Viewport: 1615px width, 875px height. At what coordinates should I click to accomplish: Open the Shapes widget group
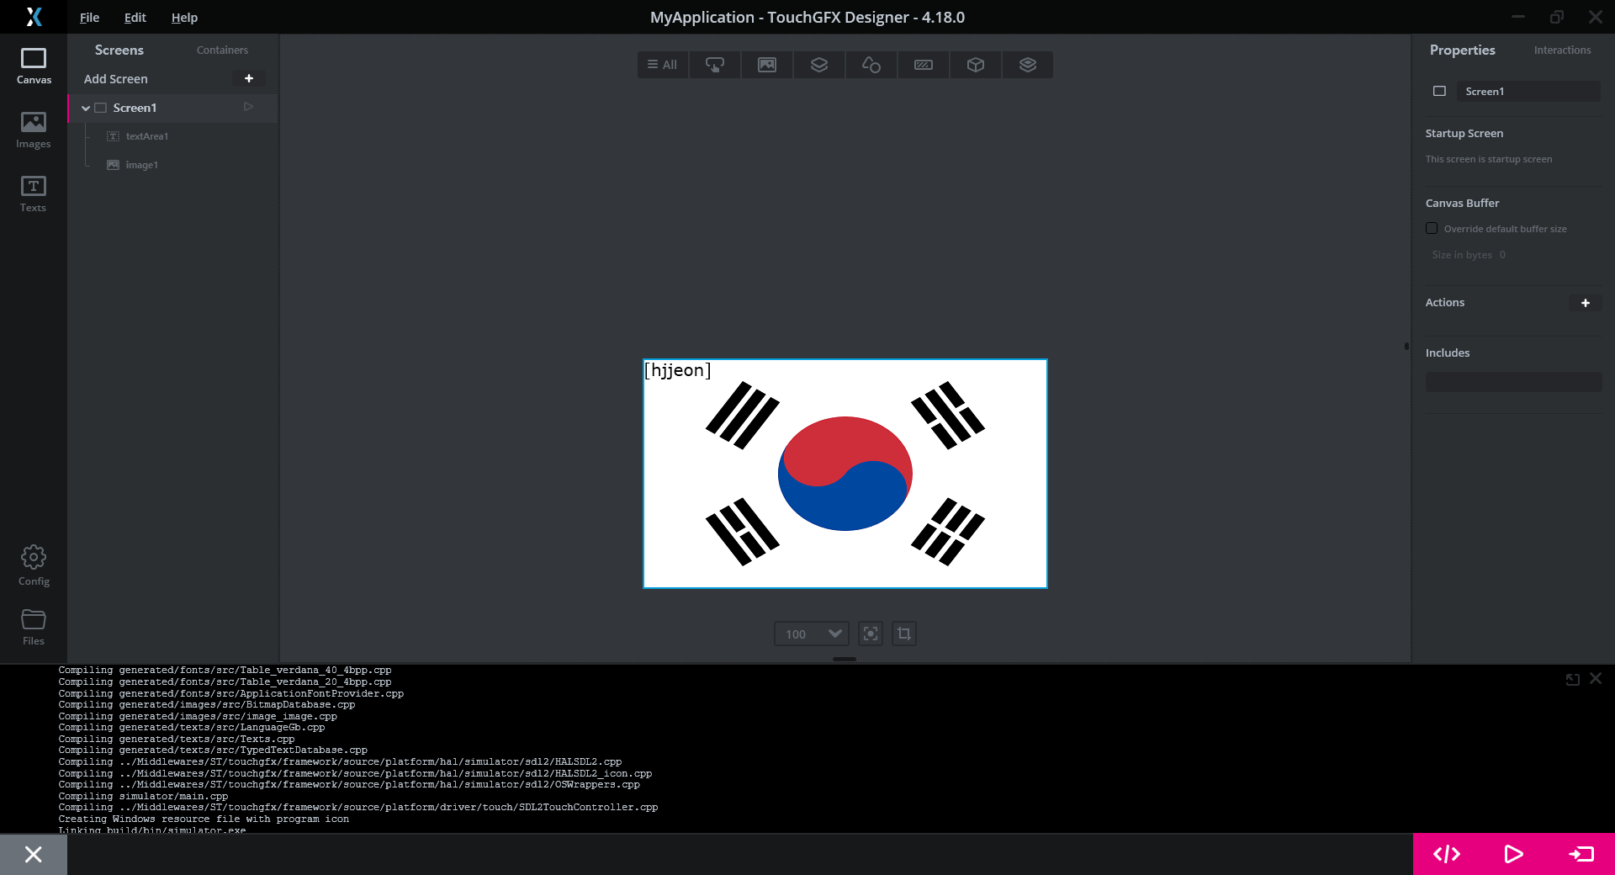click(x=871, y=65)
